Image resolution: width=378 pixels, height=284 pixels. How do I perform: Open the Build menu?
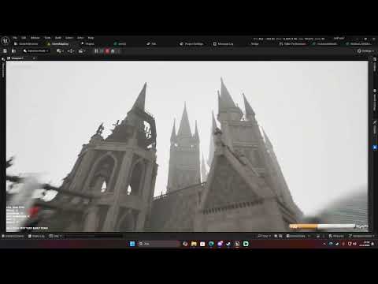[58, 38]
